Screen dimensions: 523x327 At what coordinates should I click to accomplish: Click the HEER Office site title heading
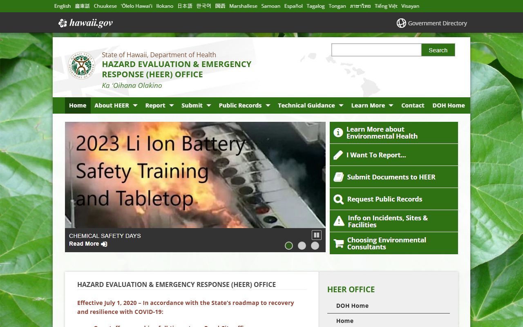click(x=177, y=69)
